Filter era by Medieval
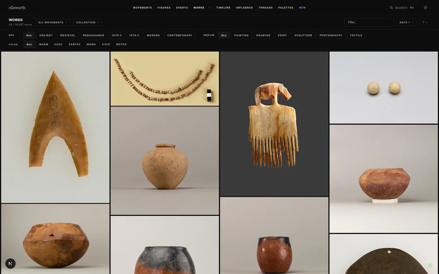Image resolution: width=439 pixels, height=274 pixels. (x=68, y=35)
